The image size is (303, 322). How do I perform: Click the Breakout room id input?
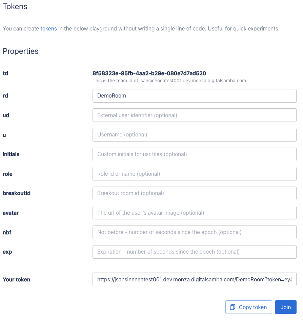point(194,193)
